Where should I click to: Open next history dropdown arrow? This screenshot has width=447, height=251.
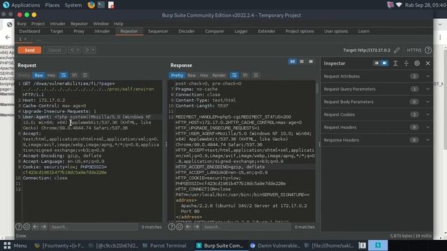click(x=93, y=50)
